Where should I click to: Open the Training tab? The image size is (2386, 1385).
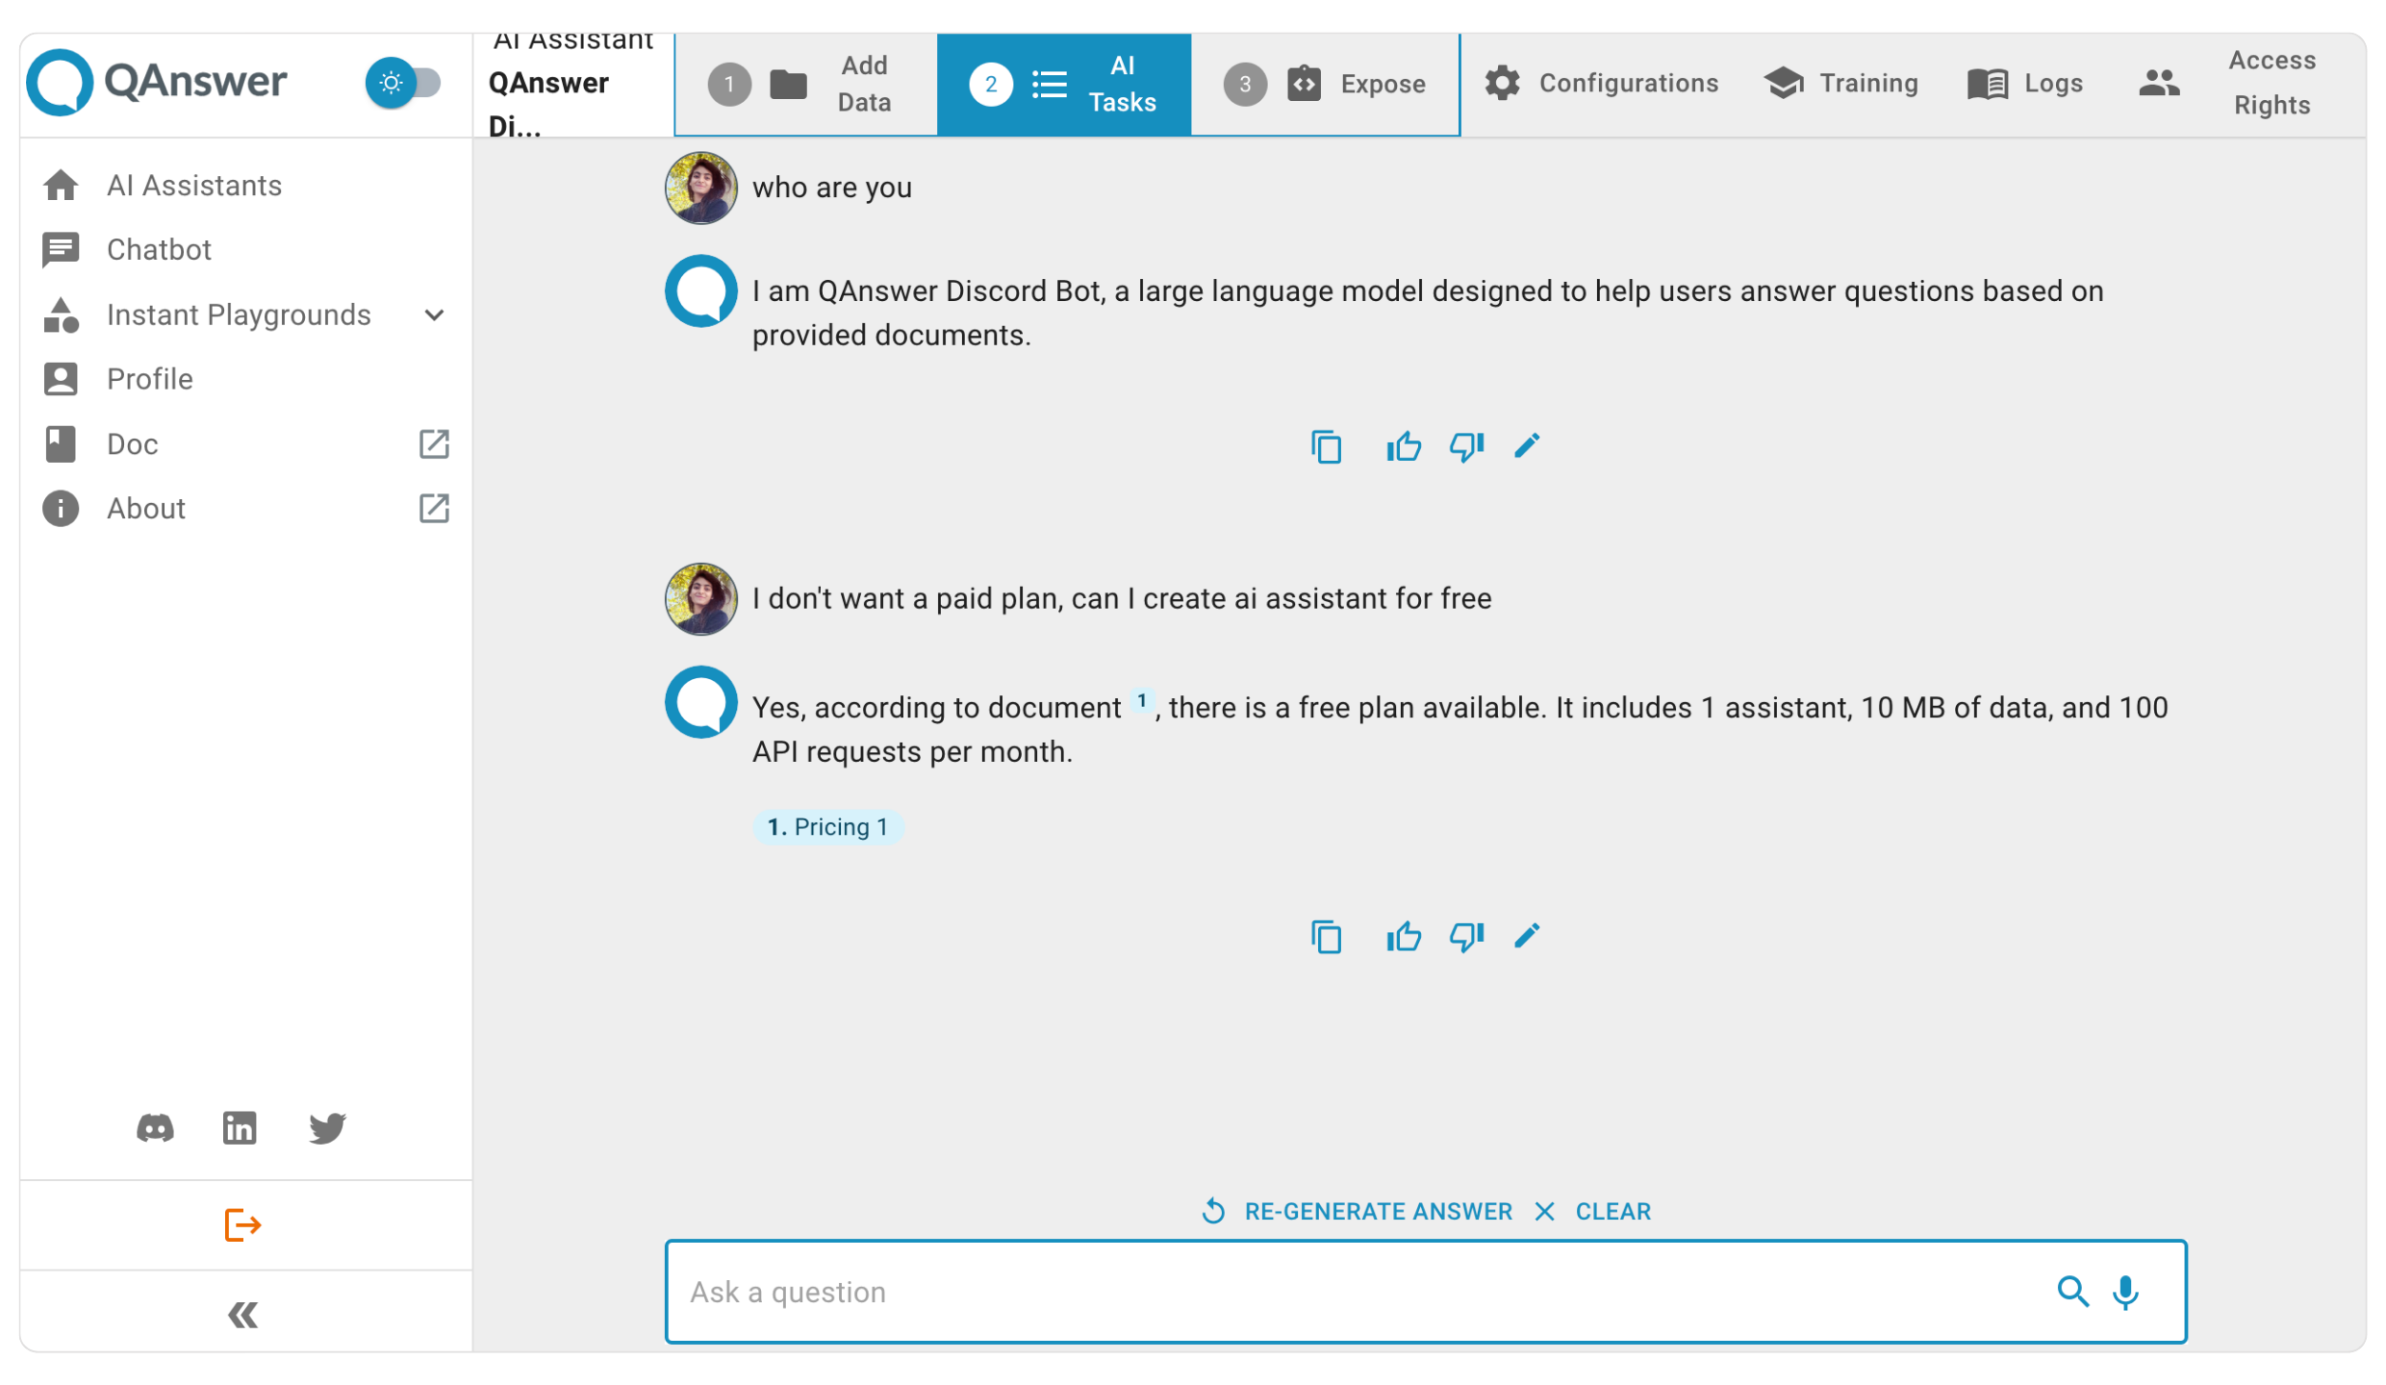[x=1840, y=84]
